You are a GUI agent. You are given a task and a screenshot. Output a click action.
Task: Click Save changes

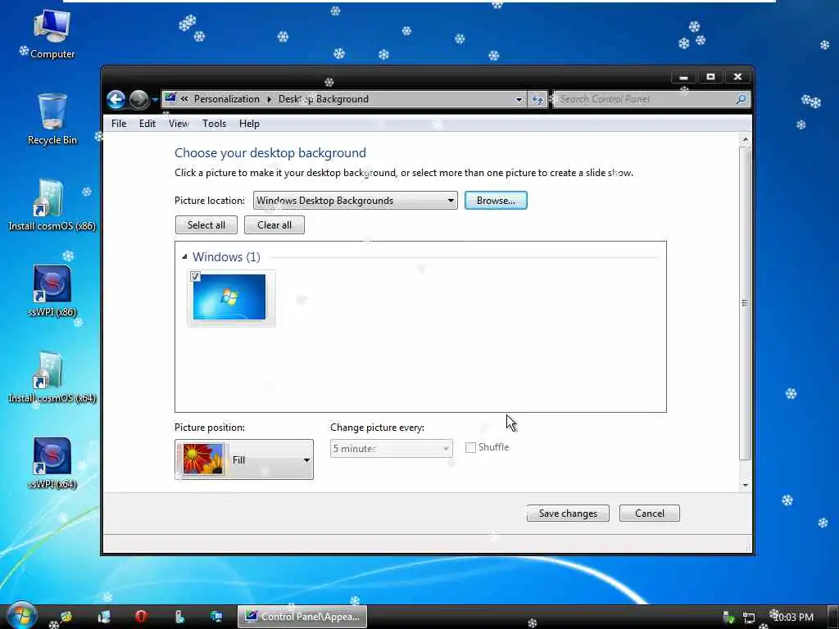tap(568, 514)
